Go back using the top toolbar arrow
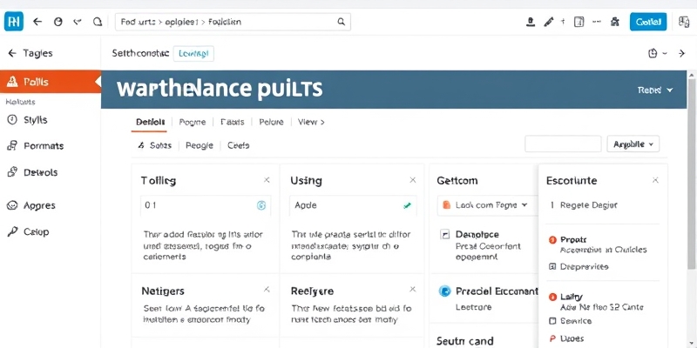Image resolution: width=697 pixels, height=348 pixels. point(37,21)
